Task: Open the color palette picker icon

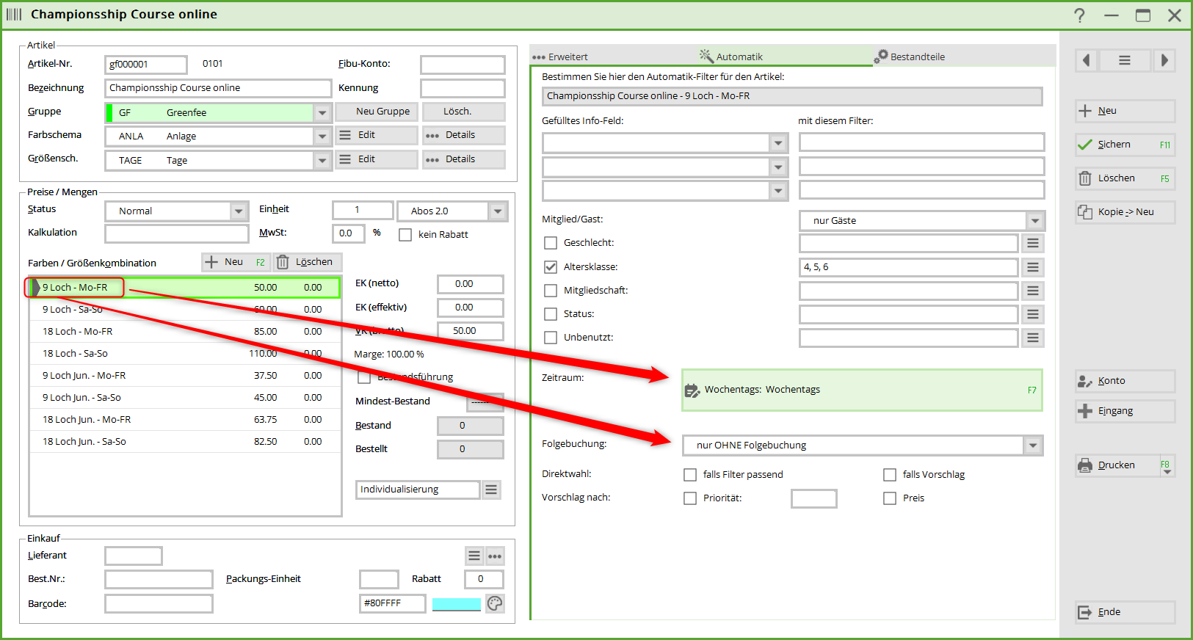Action: 495,603
